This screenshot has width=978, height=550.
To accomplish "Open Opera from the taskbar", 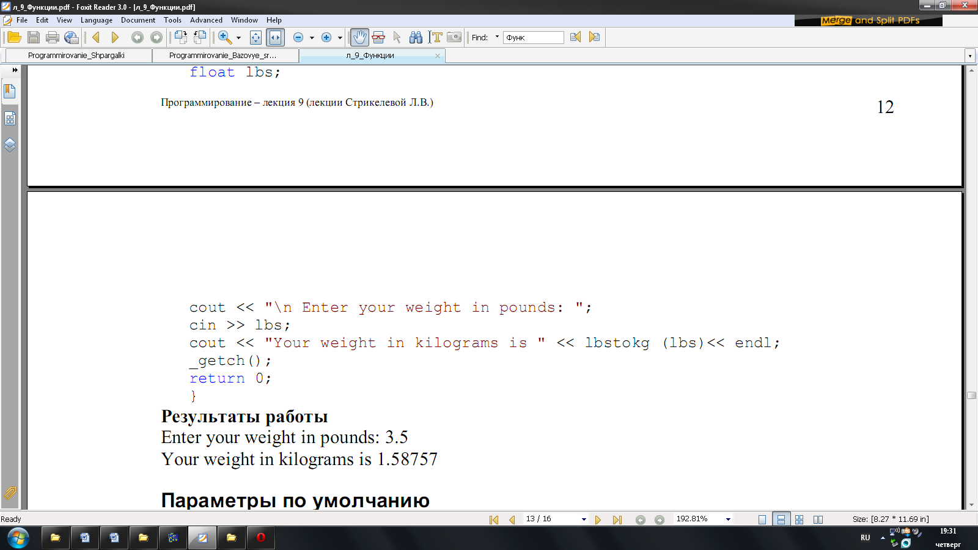I will click(x=261, y=538).
